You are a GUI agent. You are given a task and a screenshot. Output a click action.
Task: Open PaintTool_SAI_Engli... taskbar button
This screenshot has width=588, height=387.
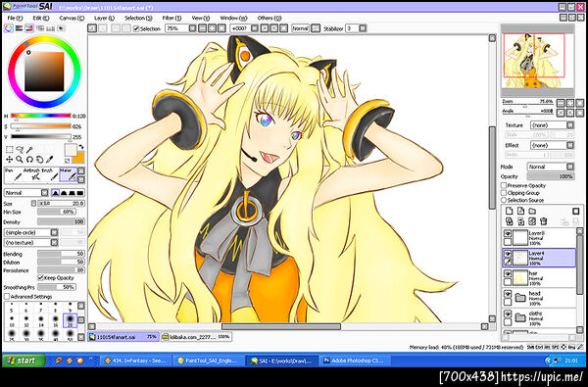(209, 361)
